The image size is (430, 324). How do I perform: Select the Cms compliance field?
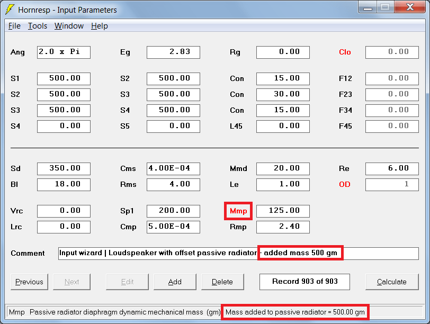click(173, 168)
